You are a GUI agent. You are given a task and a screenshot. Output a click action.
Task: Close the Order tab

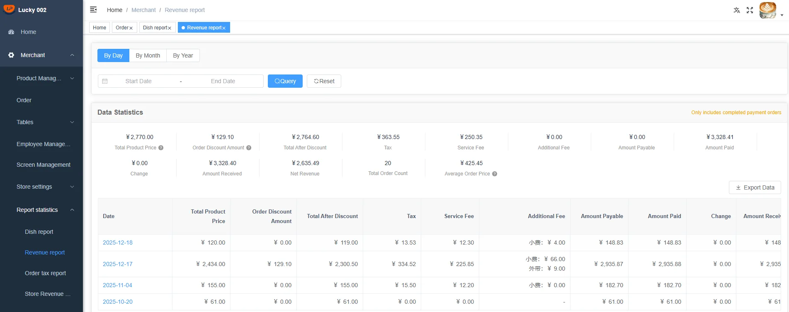coord(131,28)
